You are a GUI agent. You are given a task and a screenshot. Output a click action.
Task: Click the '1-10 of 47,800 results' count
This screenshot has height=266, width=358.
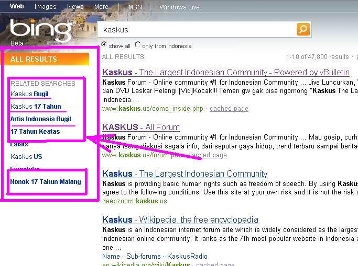pyautogui.click(x=318, y=57)
